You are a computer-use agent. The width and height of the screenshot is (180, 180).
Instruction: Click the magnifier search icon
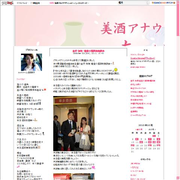[148, 3]
